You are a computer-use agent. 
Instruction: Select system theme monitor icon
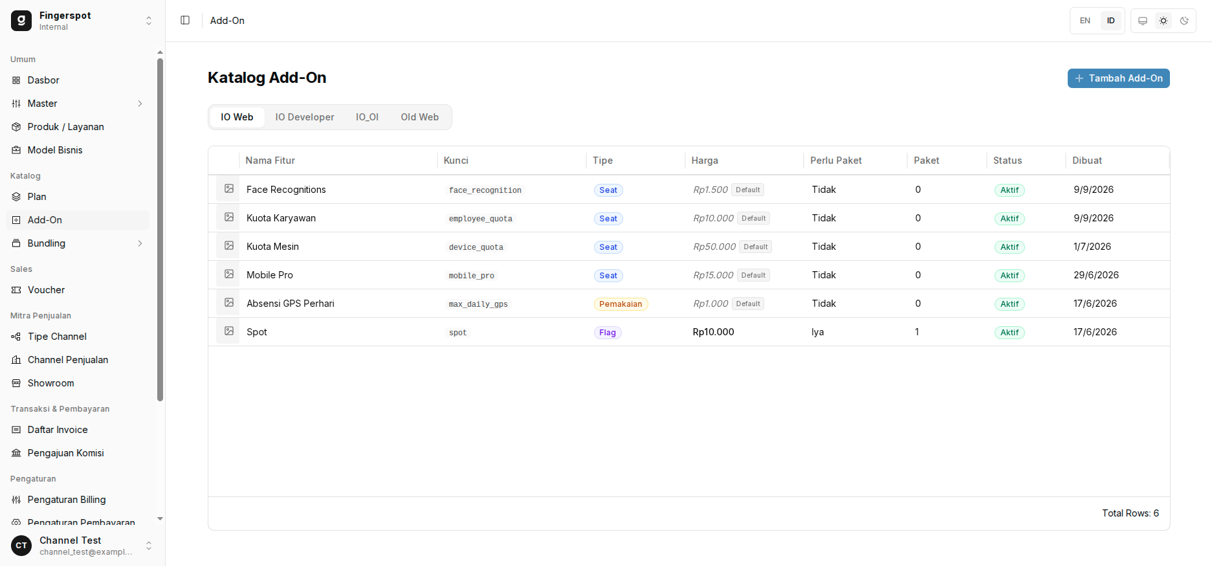tap(1143, 21)
